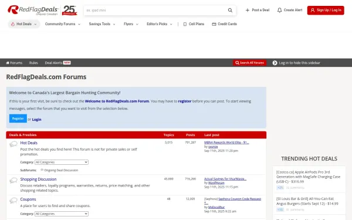The height and width of the screenshot is (220, 352).
Task: Click the NEW badge next to Deal Alerts
Action: (x=67, y=63)
